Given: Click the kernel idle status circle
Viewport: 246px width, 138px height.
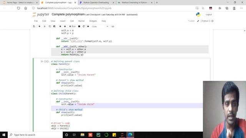Looking at the screenshot, I should [213, 21].
